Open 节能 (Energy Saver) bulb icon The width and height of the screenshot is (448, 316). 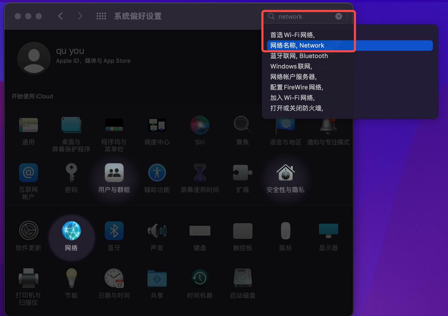point(71,278)
